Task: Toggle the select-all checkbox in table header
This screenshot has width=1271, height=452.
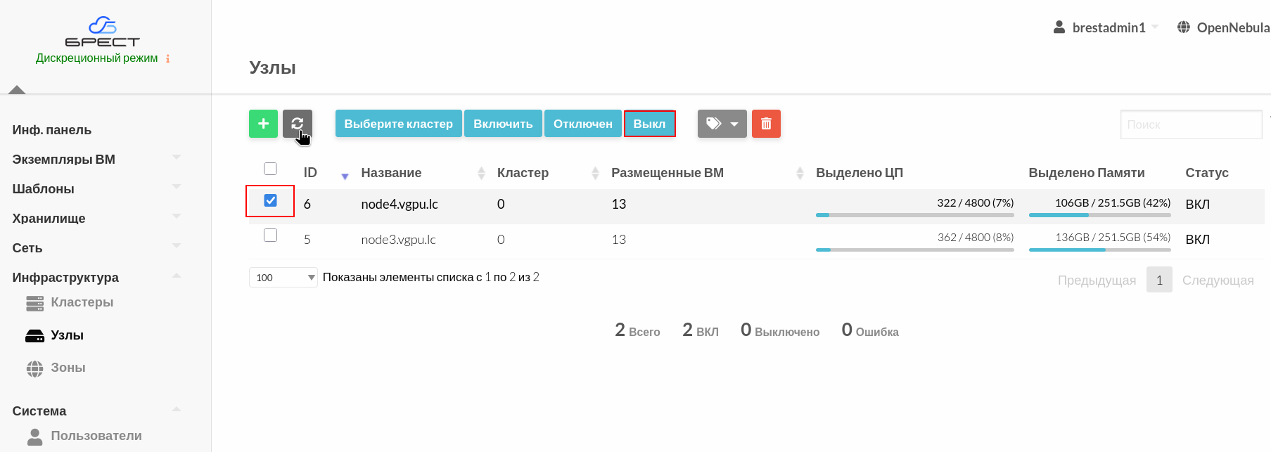Action: pyautogui.click(x=270, y=169)
